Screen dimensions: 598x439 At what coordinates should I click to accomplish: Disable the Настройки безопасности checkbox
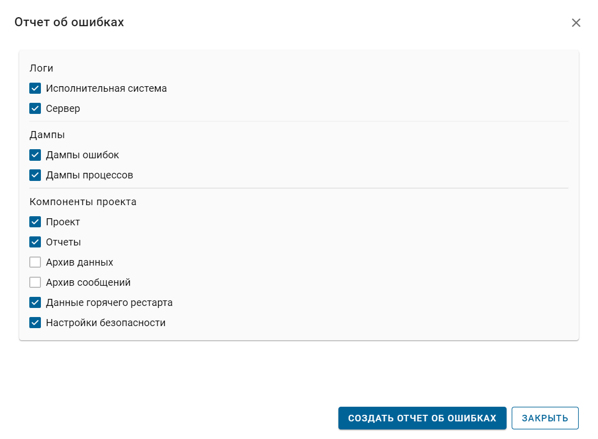(35, 323)
